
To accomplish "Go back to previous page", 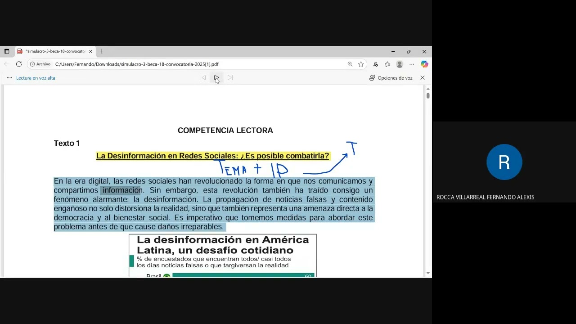I will click(7, 64).
